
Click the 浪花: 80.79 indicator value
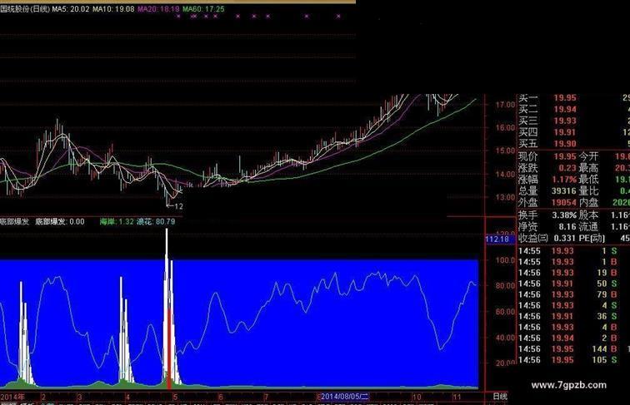point(156,221)
